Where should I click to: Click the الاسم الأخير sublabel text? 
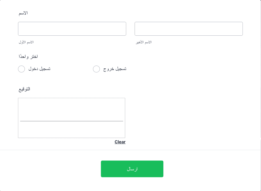[x=143, y=42]
